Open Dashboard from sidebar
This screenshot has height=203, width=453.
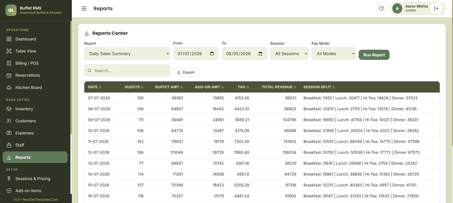pos(35,39)
